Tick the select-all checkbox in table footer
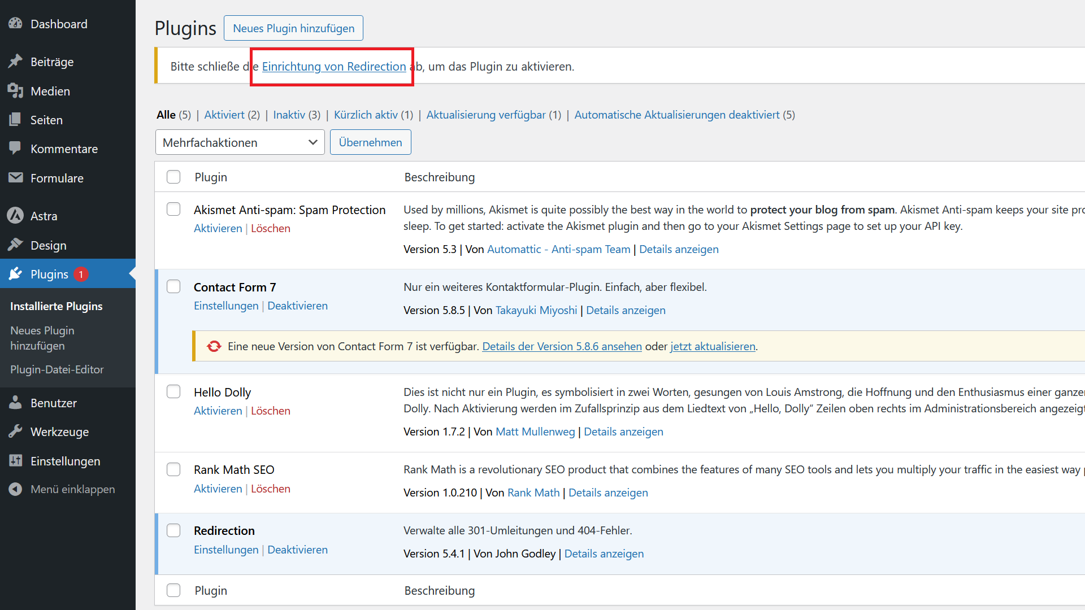The image size is (1085, 610). point(173,590)
